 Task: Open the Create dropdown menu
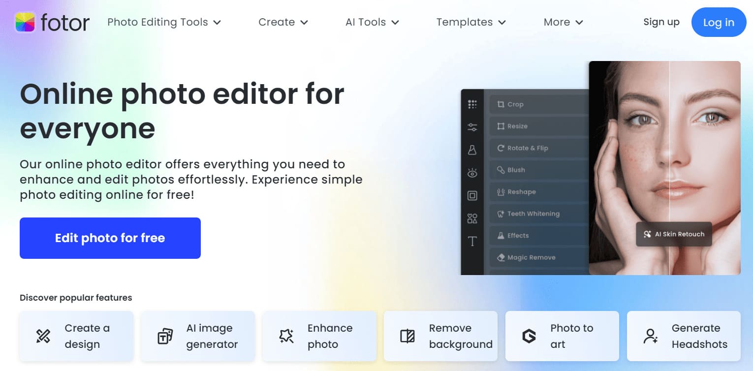pos(283,22)
